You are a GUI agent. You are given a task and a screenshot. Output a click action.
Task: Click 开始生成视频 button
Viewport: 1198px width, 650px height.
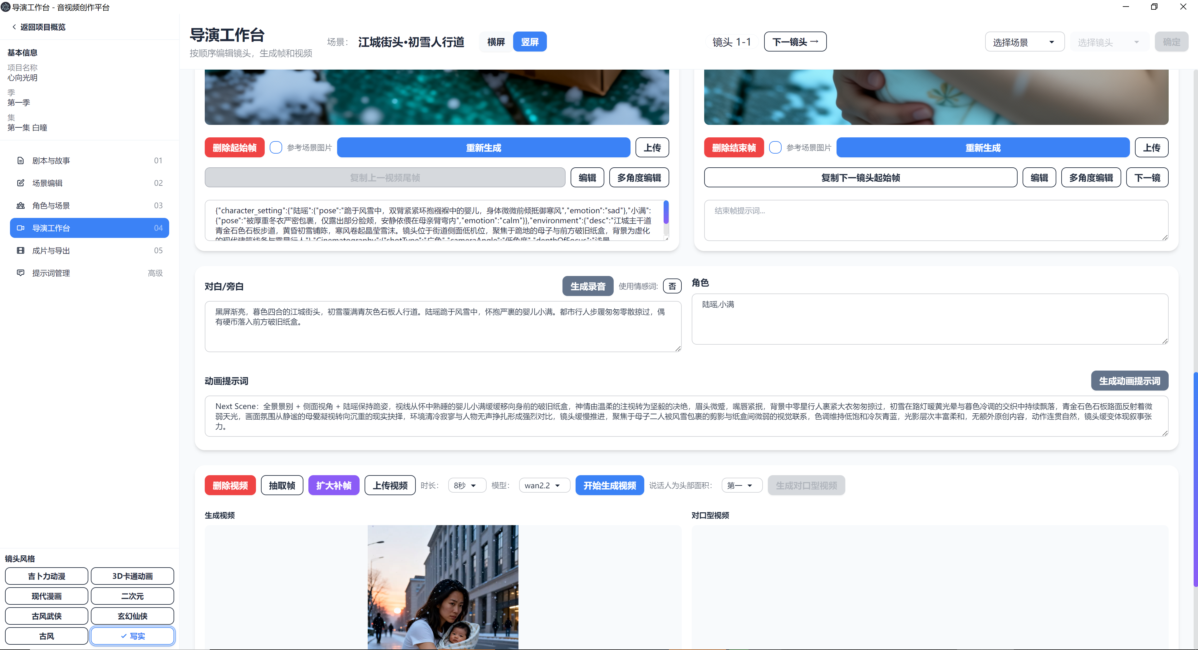(610, 485)
